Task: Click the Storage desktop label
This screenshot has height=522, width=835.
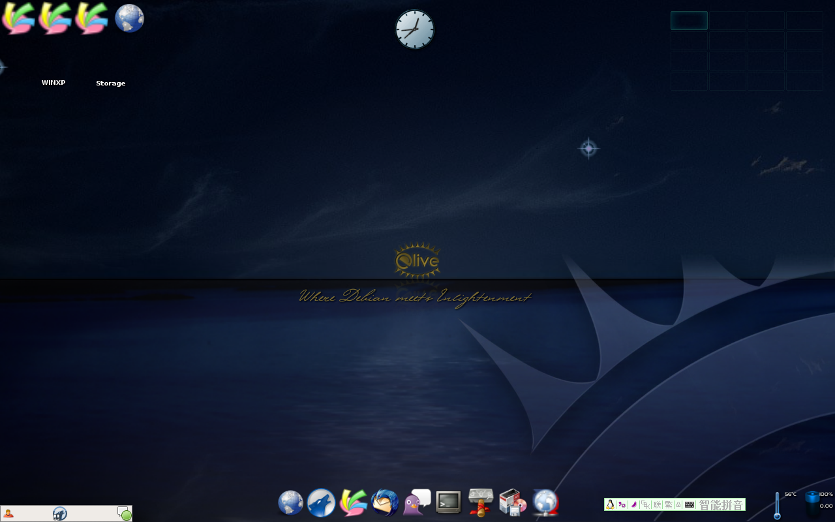Action: pyautogui.click(x=111, y=84)
